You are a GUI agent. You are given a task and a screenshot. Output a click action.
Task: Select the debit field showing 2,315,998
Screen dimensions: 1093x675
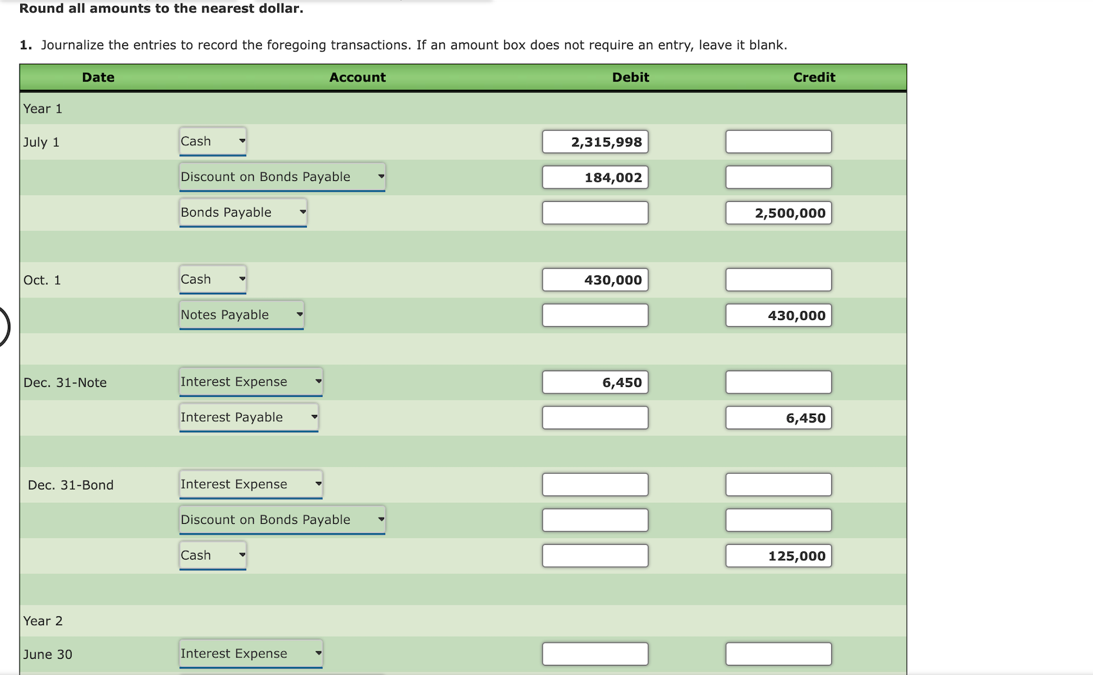click(594, 142)
